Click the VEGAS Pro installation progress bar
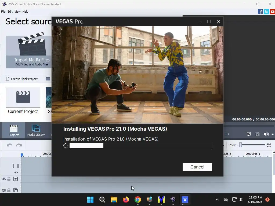The width and height of the screenshot is (275, 206). 141,146
